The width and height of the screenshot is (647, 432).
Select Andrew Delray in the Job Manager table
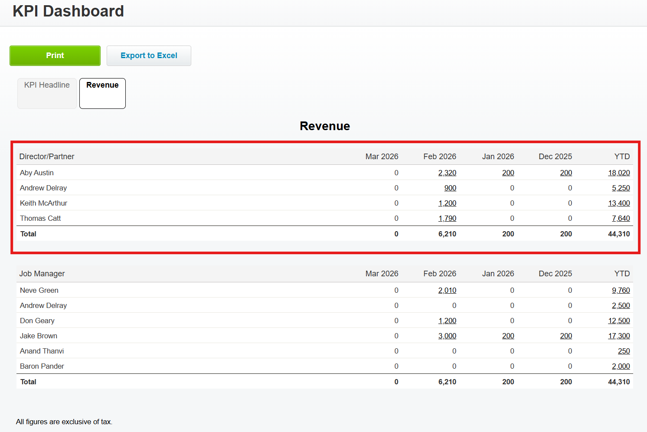(43, 305)
